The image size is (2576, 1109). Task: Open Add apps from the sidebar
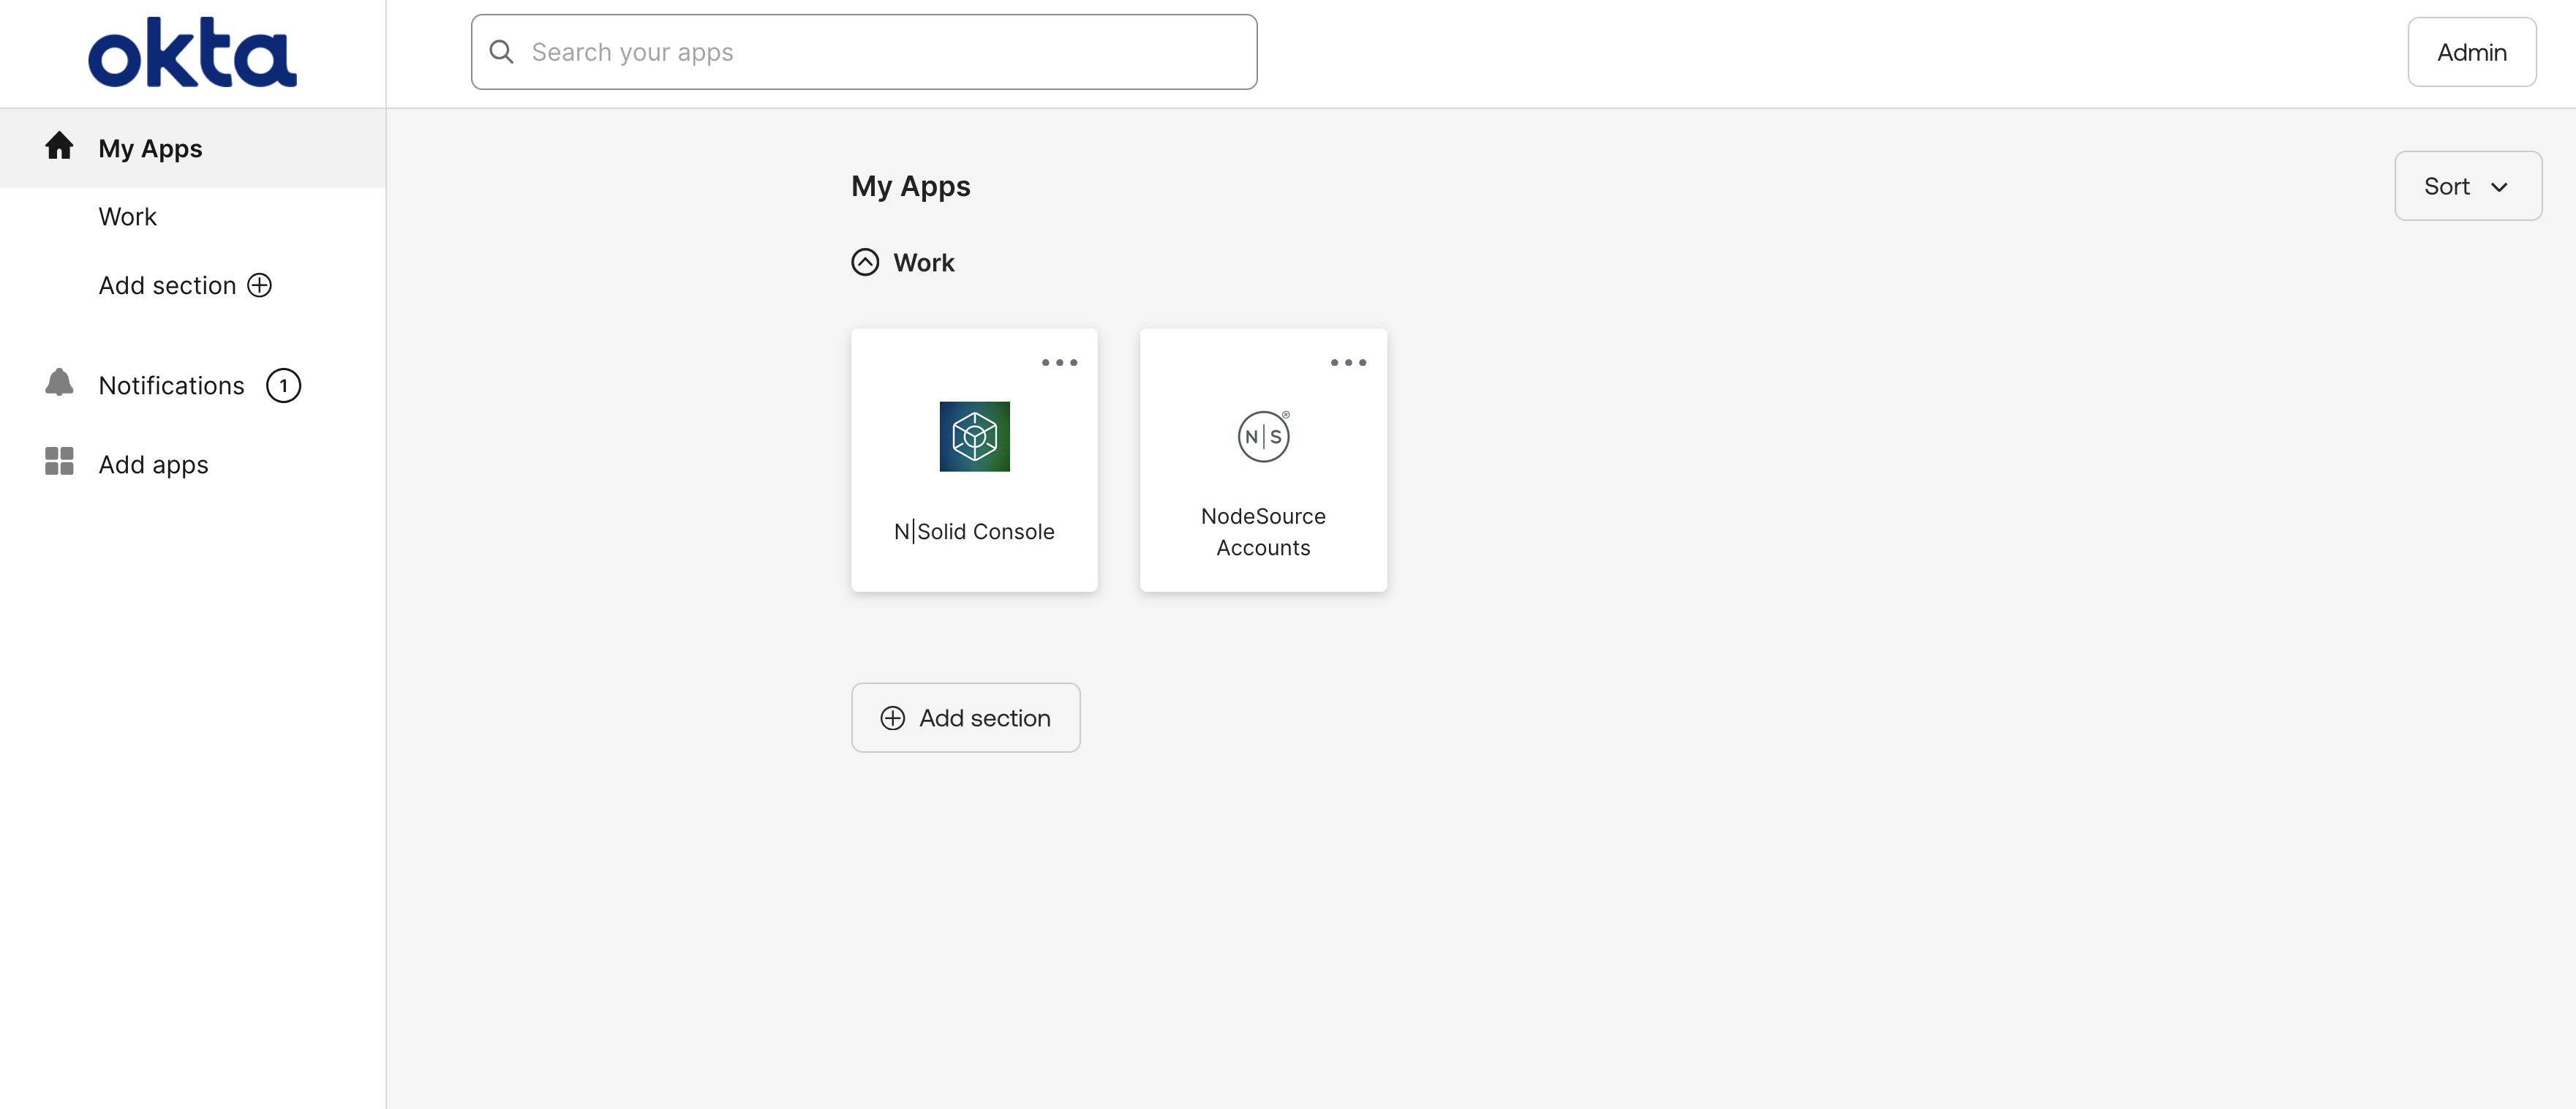point(153,465)
